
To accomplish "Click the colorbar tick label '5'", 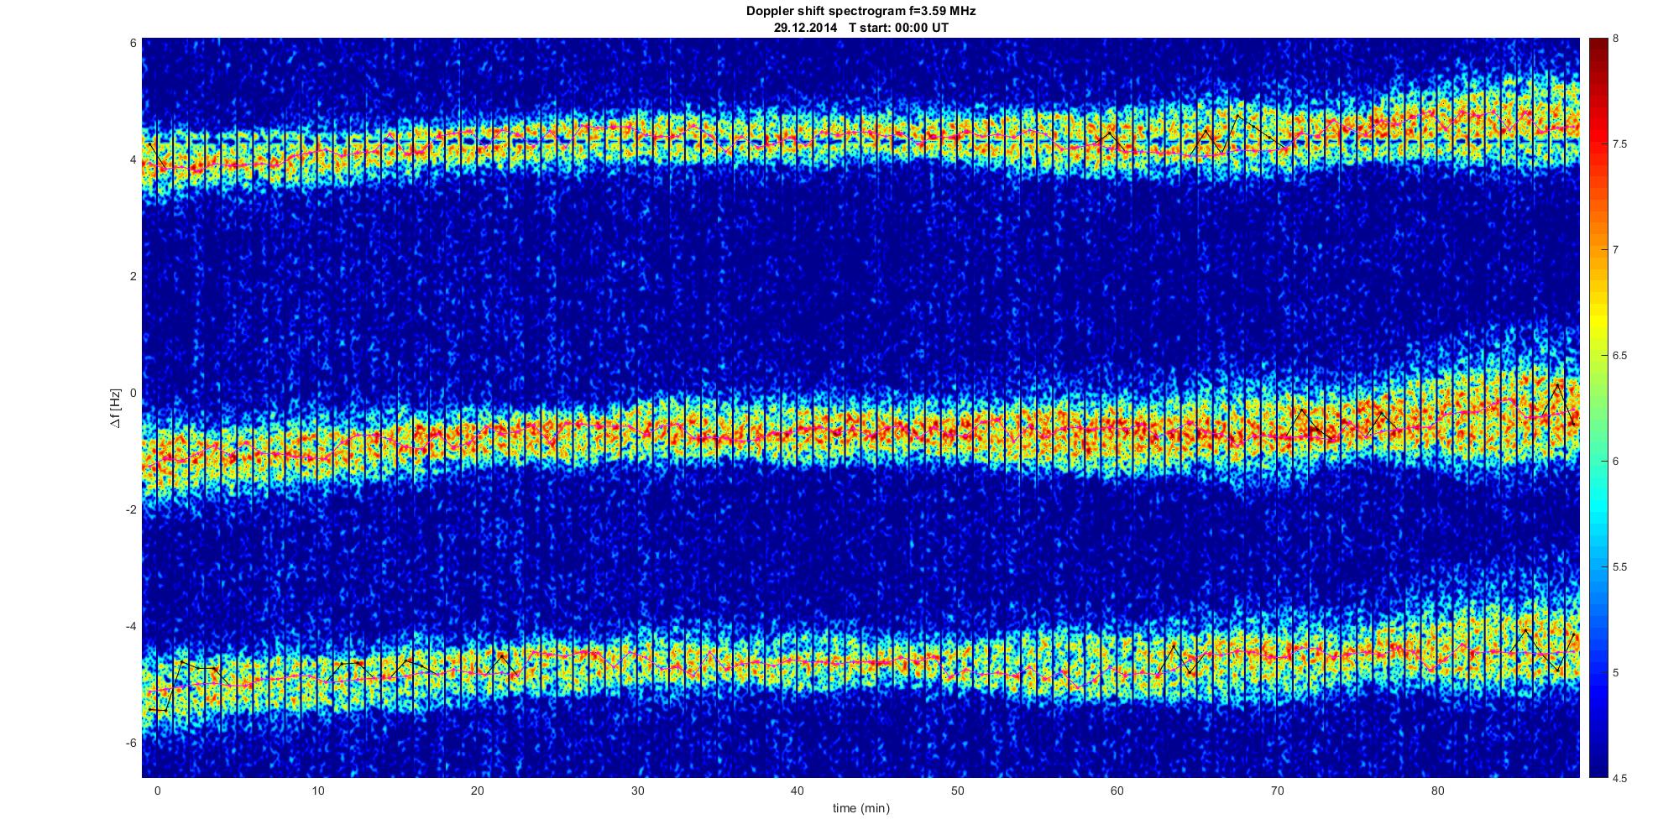I will click(1616, 673).
